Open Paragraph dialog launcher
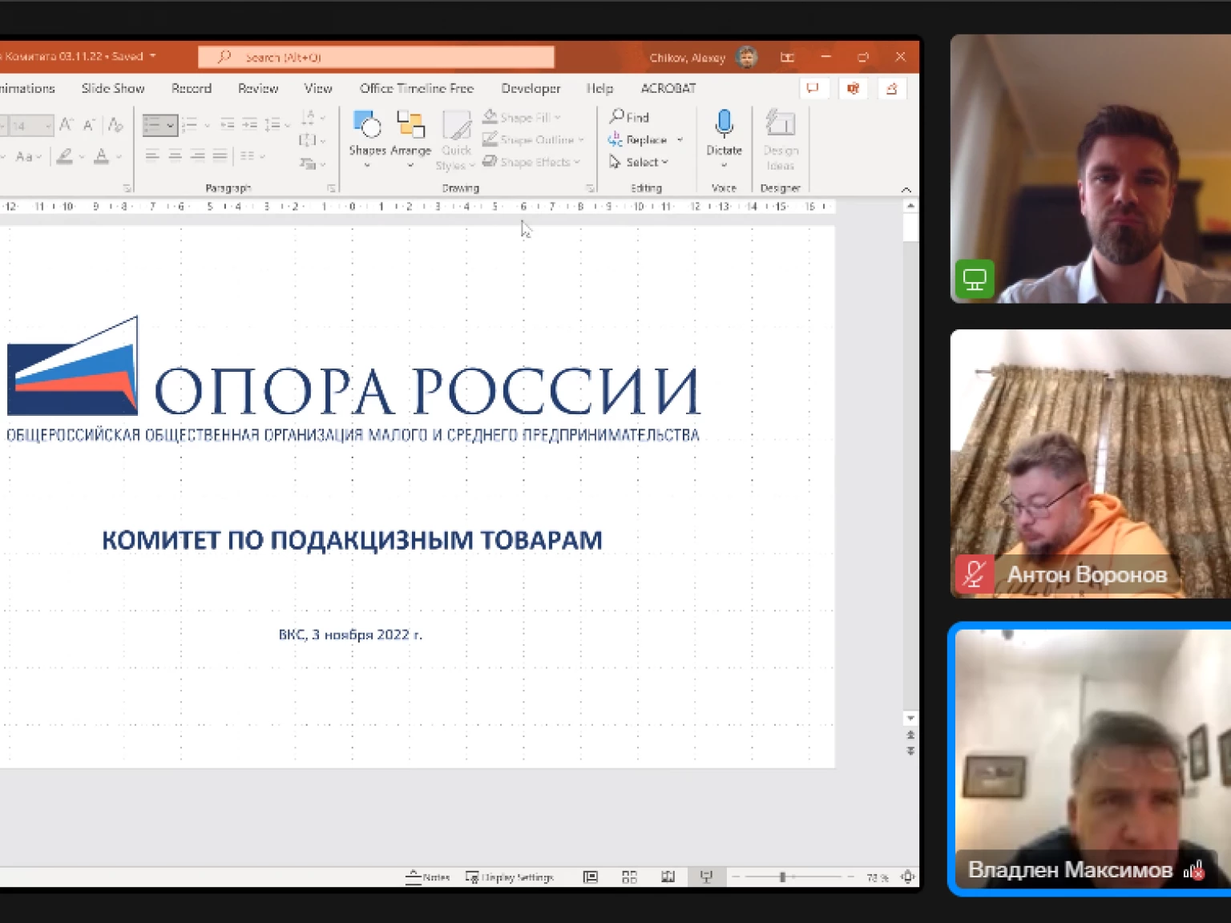1231x923 pixels. 331,188
